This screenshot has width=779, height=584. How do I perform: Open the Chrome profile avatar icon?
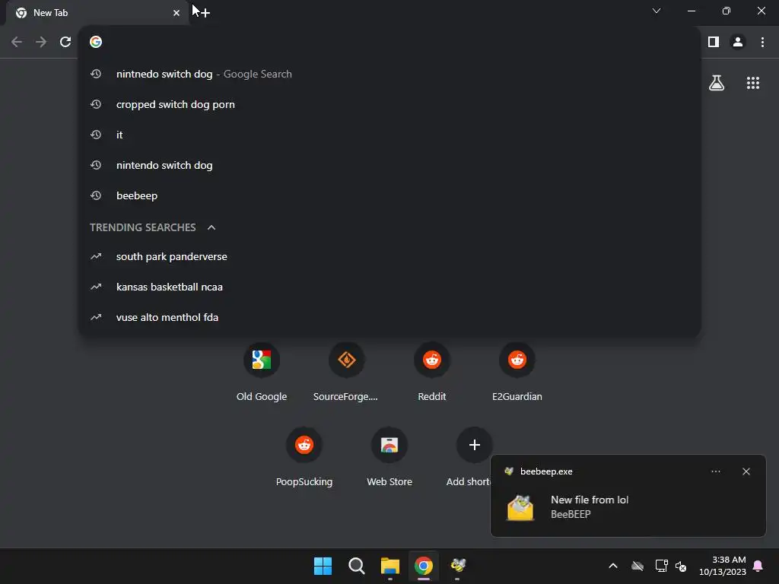tap(738, 42)
